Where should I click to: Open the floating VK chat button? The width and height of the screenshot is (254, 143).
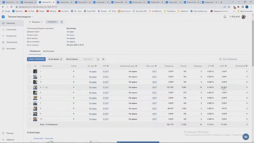click(246, 137)
